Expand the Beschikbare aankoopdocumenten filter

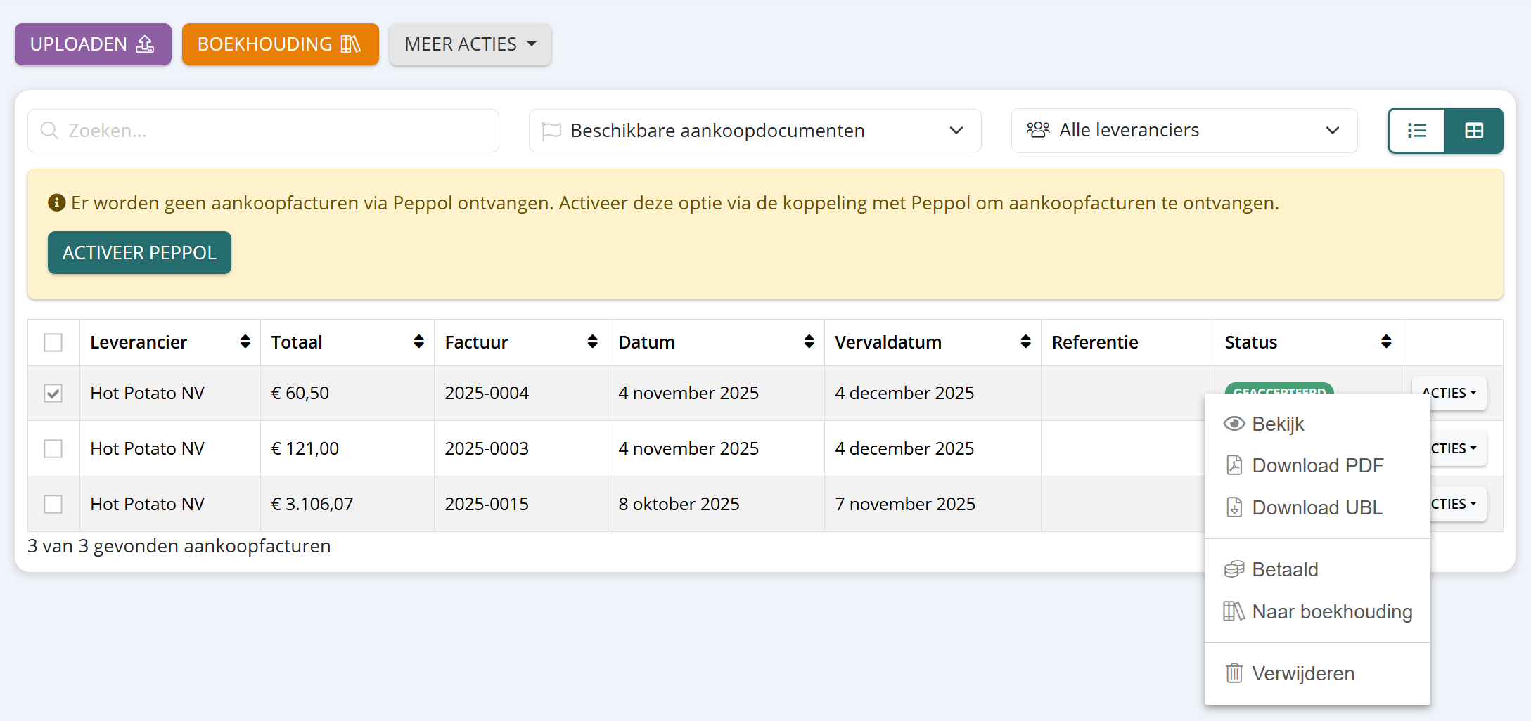[x=755, y=131]
